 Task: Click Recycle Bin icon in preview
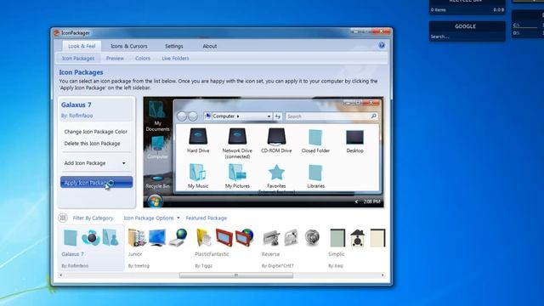tap(157, 178)
